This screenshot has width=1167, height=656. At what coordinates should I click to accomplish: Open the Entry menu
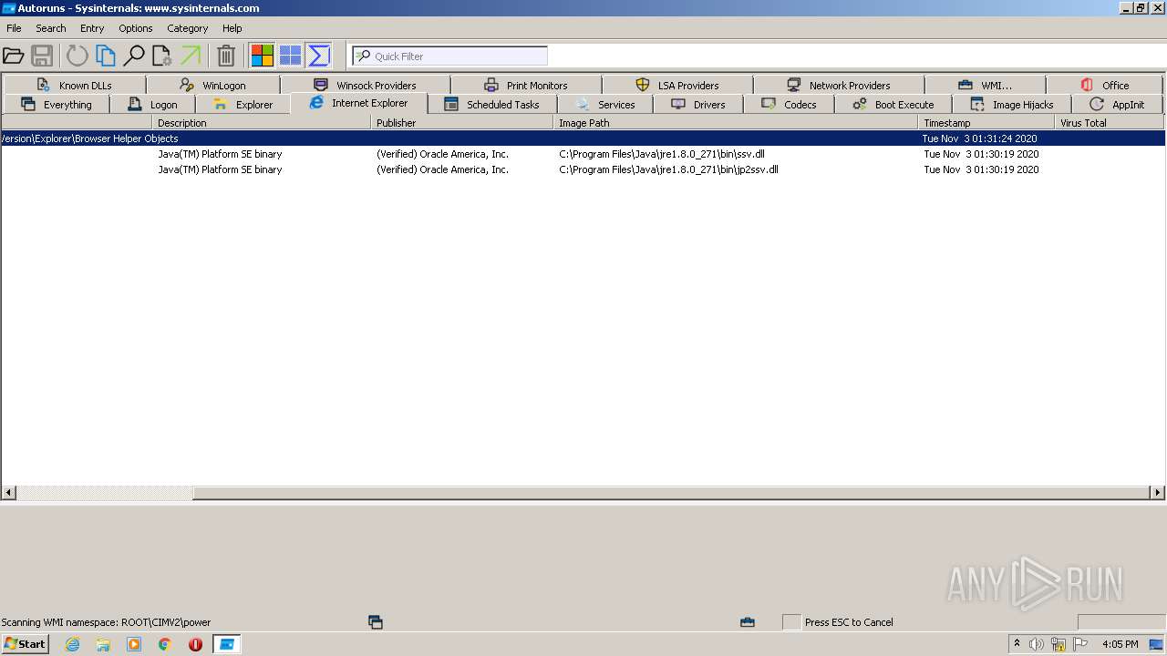pyautogui.click(x=92, y=28)
